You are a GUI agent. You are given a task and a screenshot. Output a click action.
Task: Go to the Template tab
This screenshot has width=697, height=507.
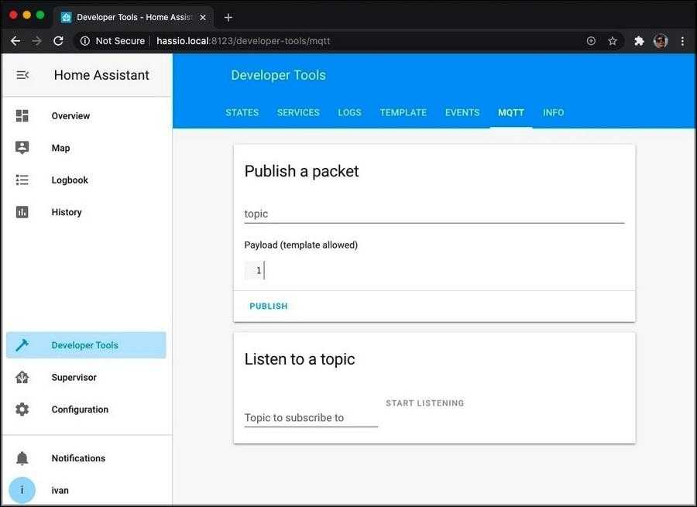pyautogui.click(x=403, y=113)
